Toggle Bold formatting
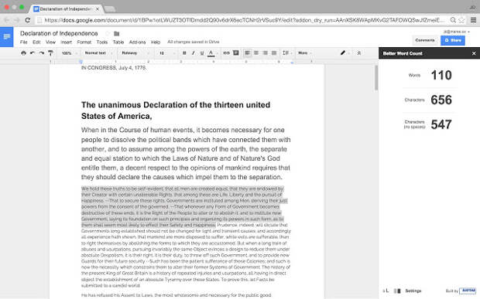Viewport: 480px width, 299px height. 184,53
